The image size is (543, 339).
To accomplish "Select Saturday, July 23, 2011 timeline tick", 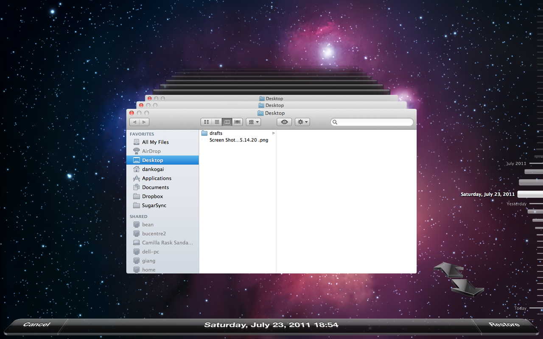I will [x=530, y=194].
